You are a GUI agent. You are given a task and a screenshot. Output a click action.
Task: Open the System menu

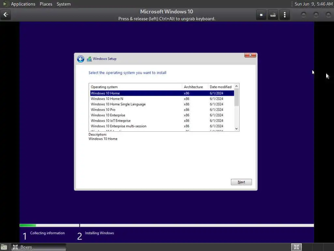coord(64,4)
